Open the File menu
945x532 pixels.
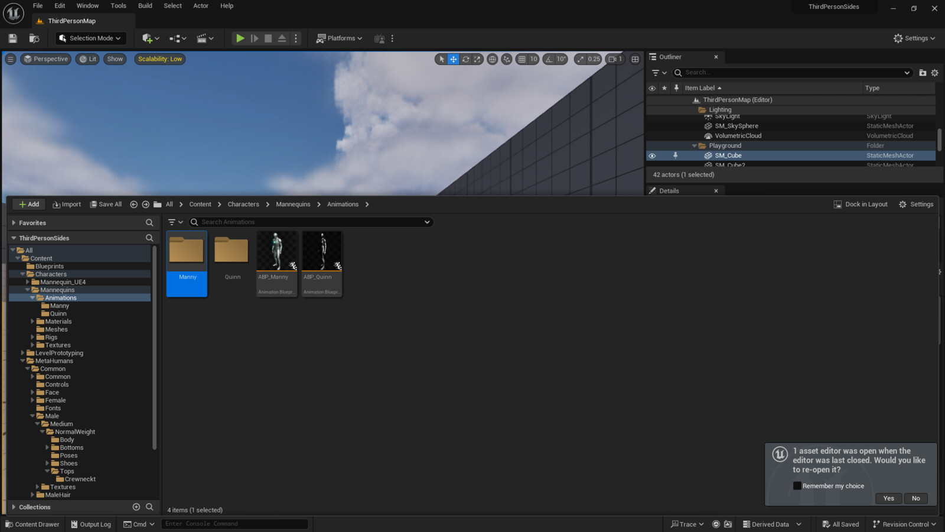(x=38, y=6)
